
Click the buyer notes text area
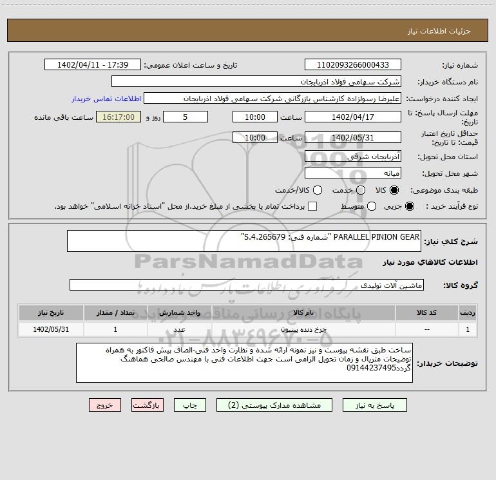[244, 363]
